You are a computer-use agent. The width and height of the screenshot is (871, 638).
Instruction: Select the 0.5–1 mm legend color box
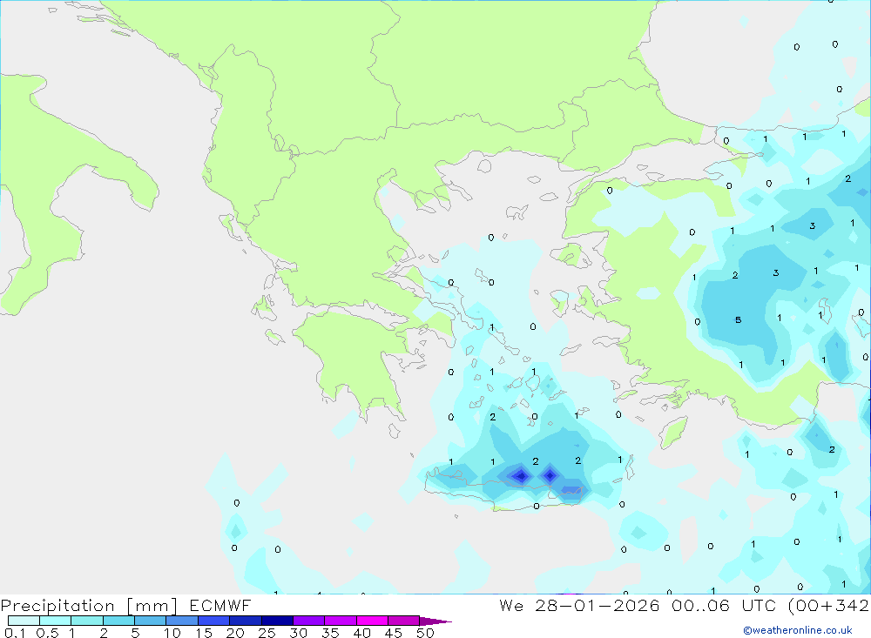pos(56,621)
